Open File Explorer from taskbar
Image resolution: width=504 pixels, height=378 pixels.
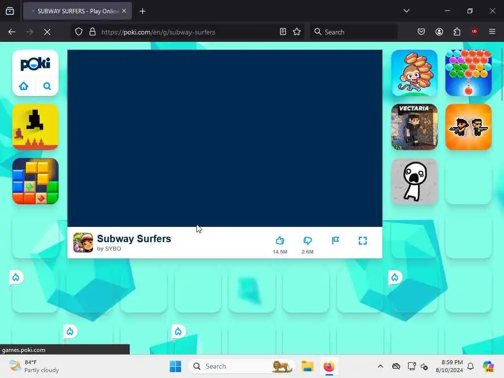point(307,366)
